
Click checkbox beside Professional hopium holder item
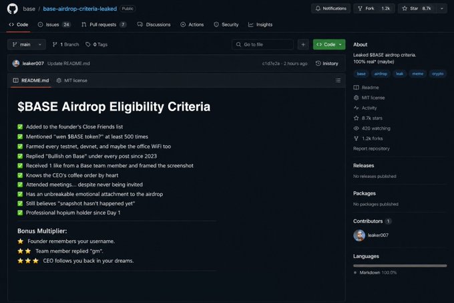click(x=20, y=213)
